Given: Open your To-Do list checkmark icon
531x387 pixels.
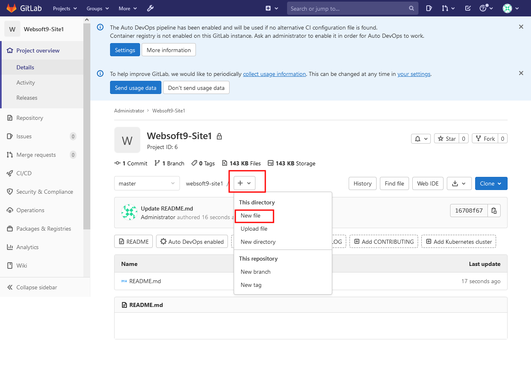Looking at the screenshot, I should 467,8.
